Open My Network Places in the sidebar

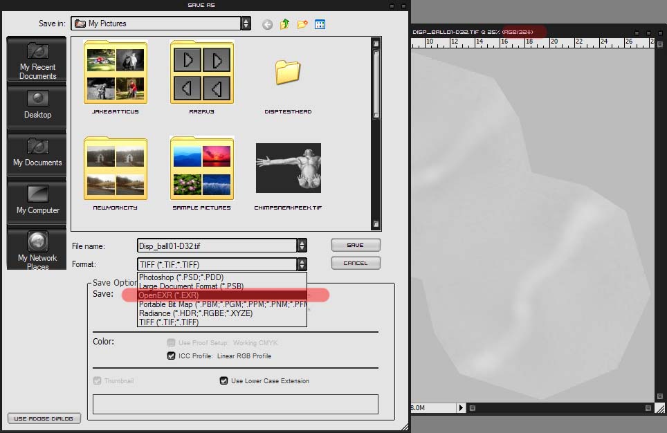point(37,249)
